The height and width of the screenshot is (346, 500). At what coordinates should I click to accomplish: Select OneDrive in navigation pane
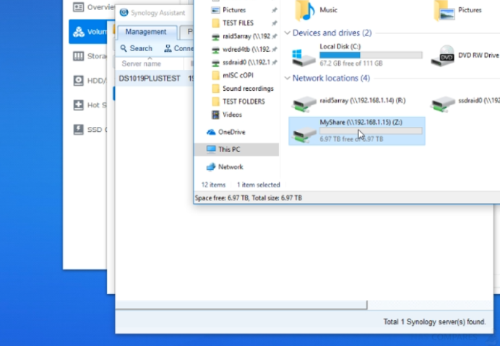coord(231,132)
